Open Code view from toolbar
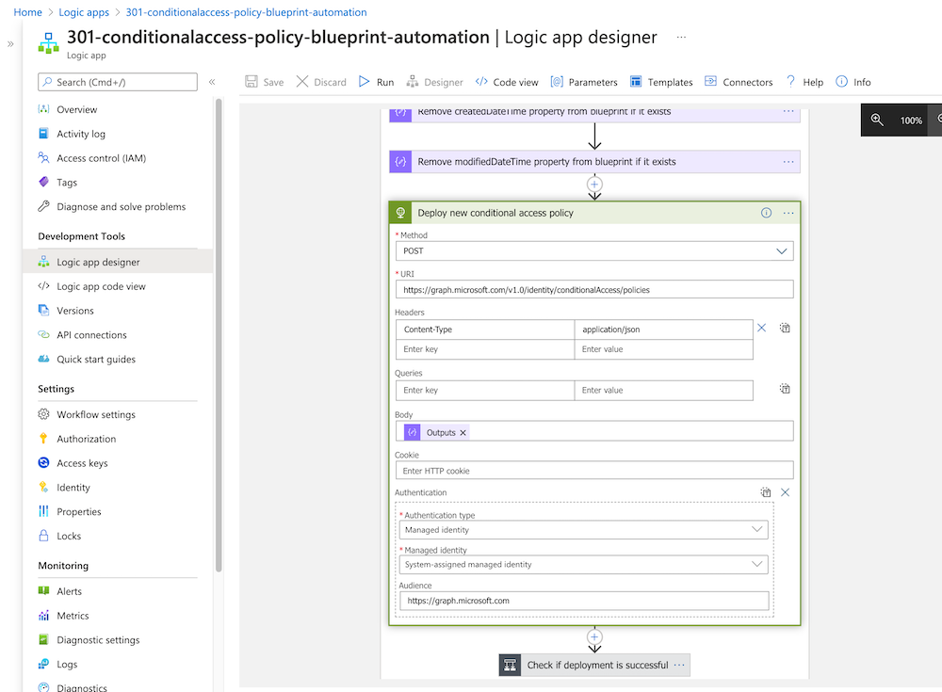Screen dimensions: 942x692 (507, 82)
